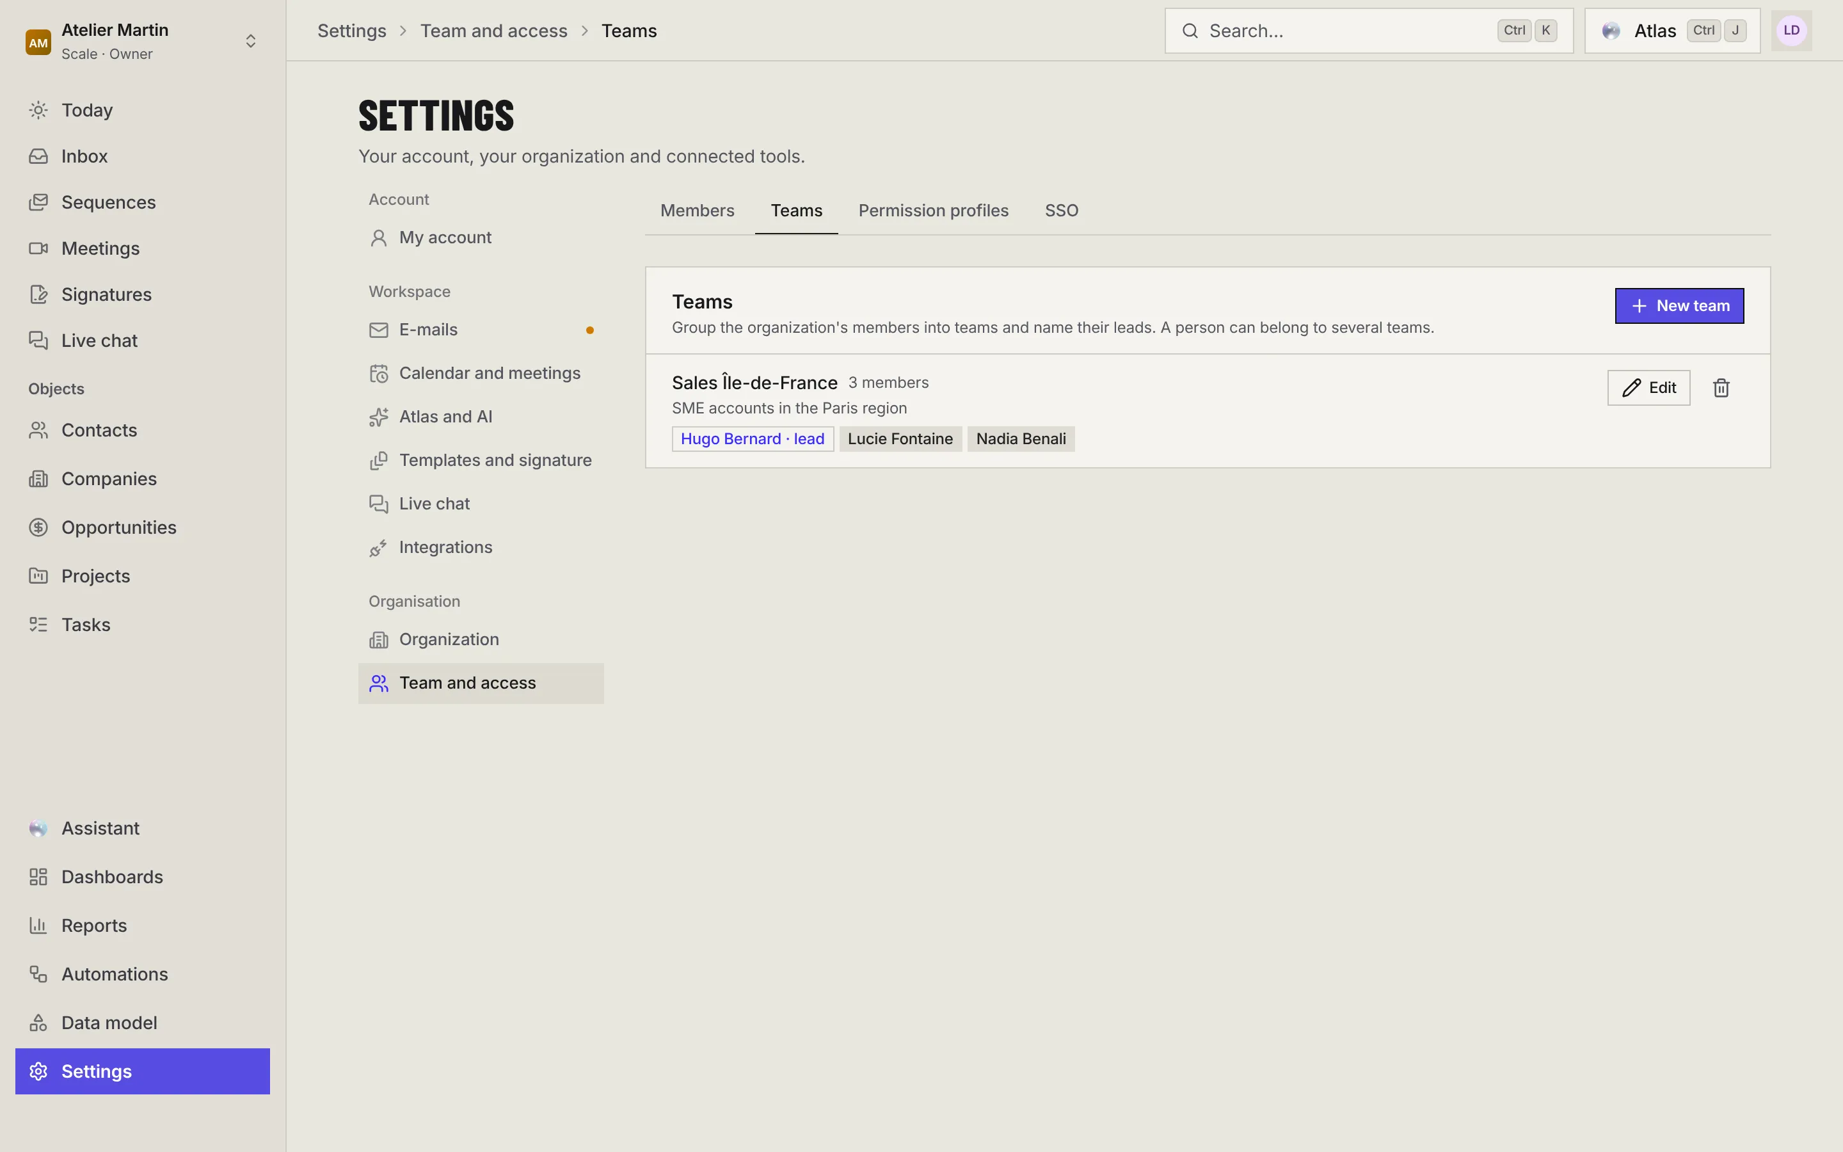This screenshot has width=1843, height=1152.
Task: Open the Assistant orb icon in sidebar
Action: tap(38, 828)
